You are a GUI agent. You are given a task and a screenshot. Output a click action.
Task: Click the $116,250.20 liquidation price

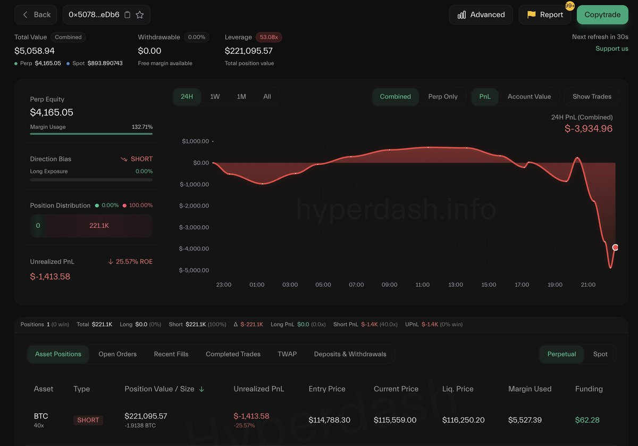click(x=464, y=420)
